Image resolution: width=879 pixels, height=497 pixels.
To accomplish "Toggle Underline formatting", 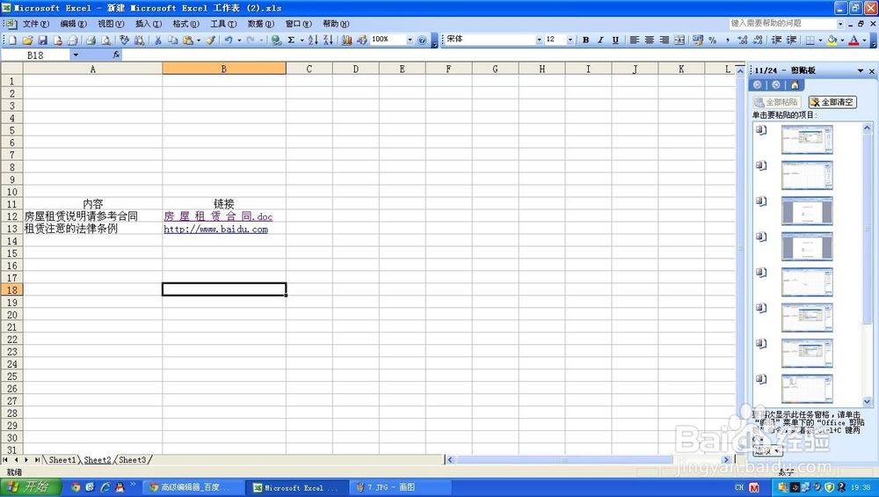I will tap(615, 40).
